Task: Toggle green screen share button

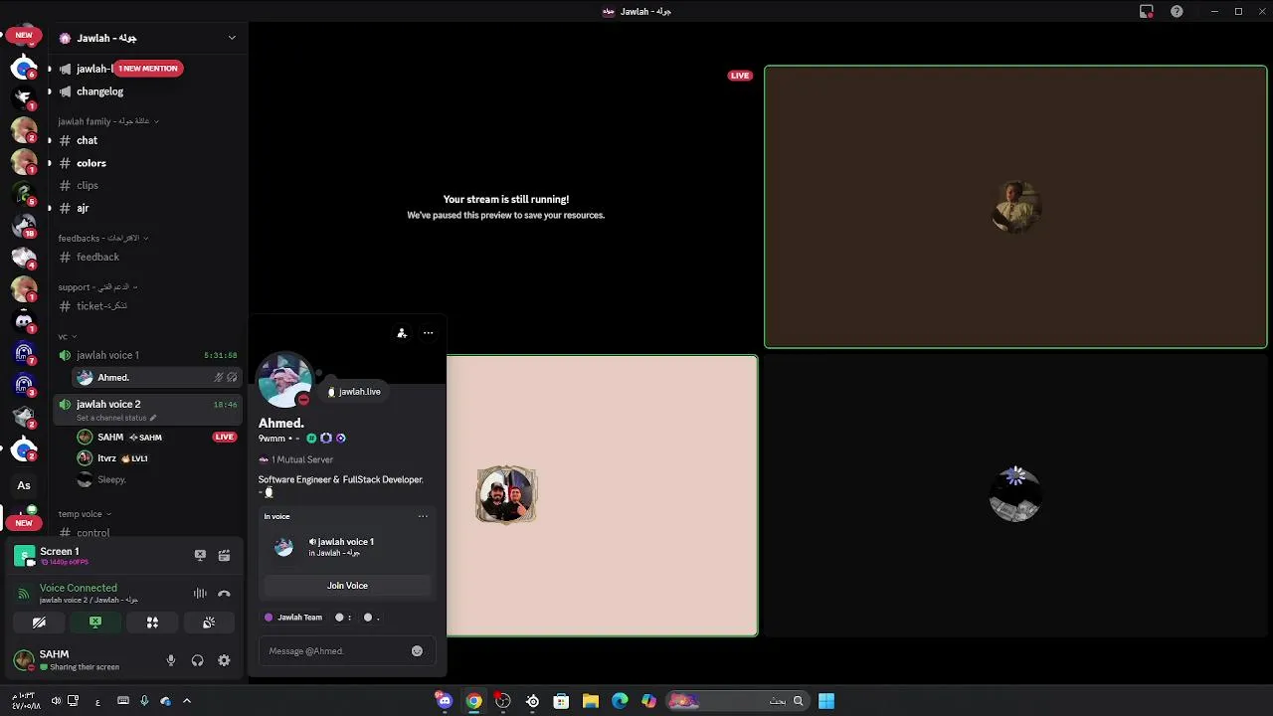Action: tap(95, 623)
